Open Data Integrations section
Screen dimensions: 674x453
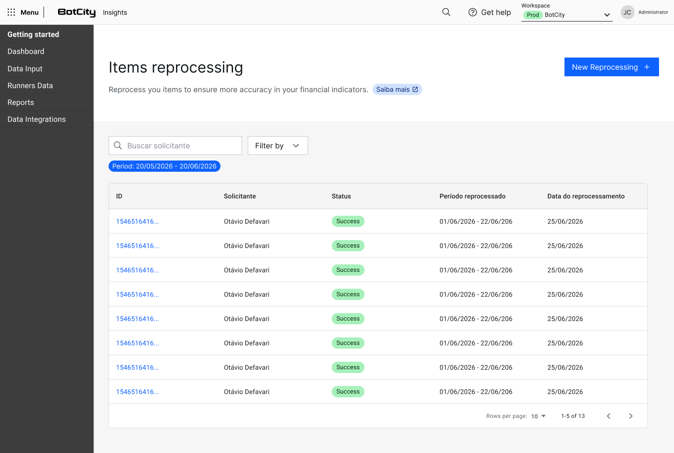(x=47, y=119)
